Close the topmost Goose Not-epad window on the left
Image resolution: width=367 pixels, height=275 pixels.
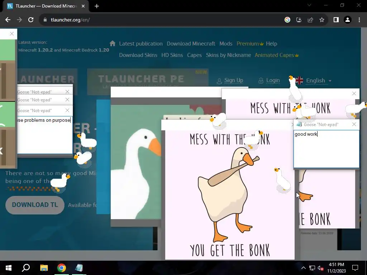pos(67,92)
